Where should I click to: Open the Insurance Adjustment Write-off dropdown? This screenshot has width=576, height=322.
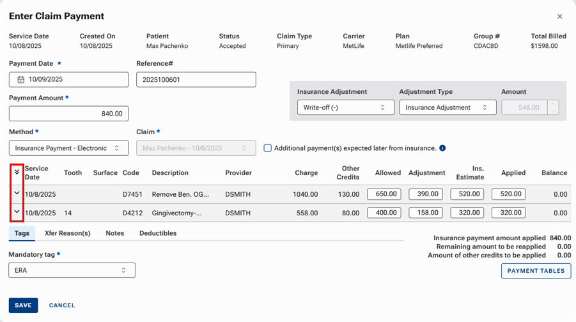pos(345,107)
